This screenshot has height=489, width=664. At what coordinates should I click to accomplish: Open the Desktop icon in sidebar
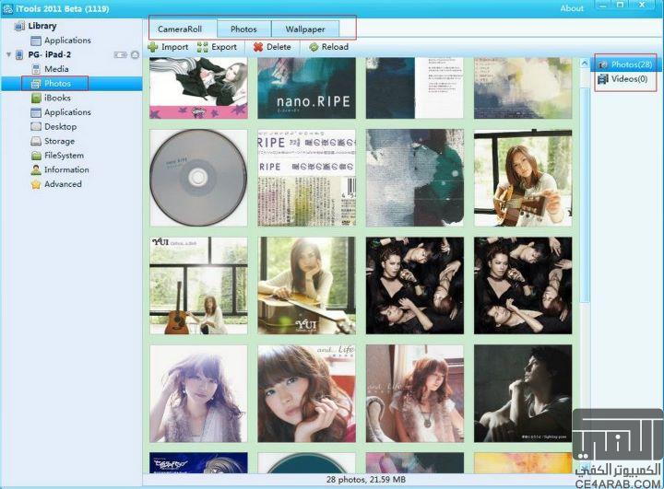pyautogui.click(x=36, y=126)
